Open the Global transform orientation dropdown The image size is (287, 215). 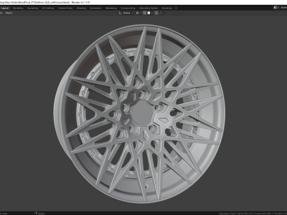pos(126,13)
